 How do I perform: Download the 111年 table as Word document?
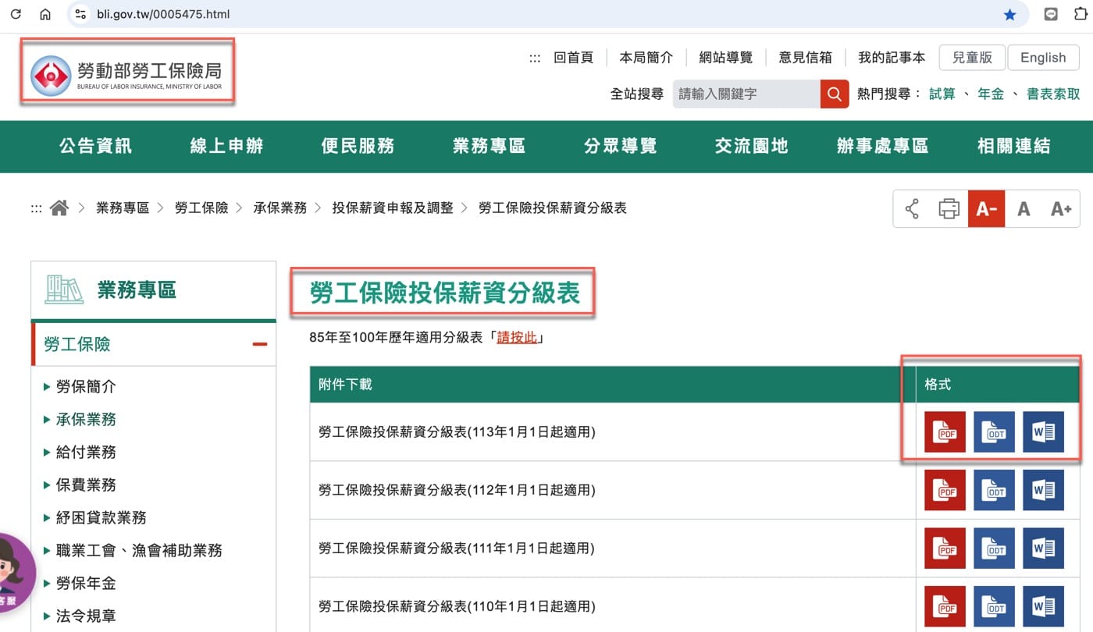pyautogui.click(x=1043, y=549)
